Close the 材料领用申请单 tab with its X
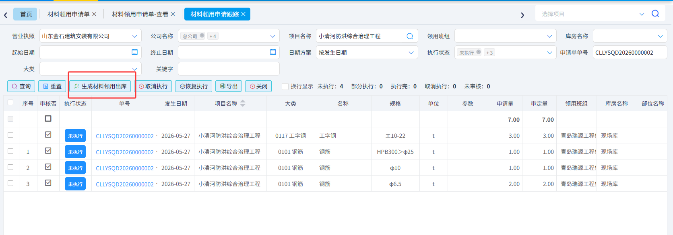This screenshot has height=235, width=673. [x=94, y=14]
